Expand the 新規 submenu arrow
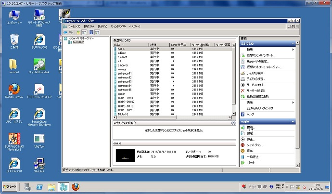Viewport: 332px width, 194px height. coord(294,50)
